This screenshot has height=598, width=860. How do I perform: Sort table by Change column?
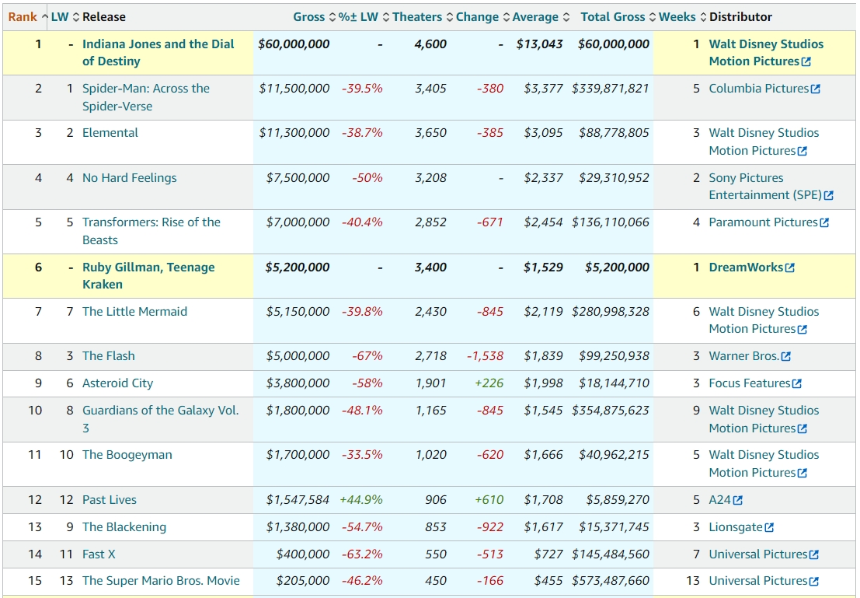[482, 17]
